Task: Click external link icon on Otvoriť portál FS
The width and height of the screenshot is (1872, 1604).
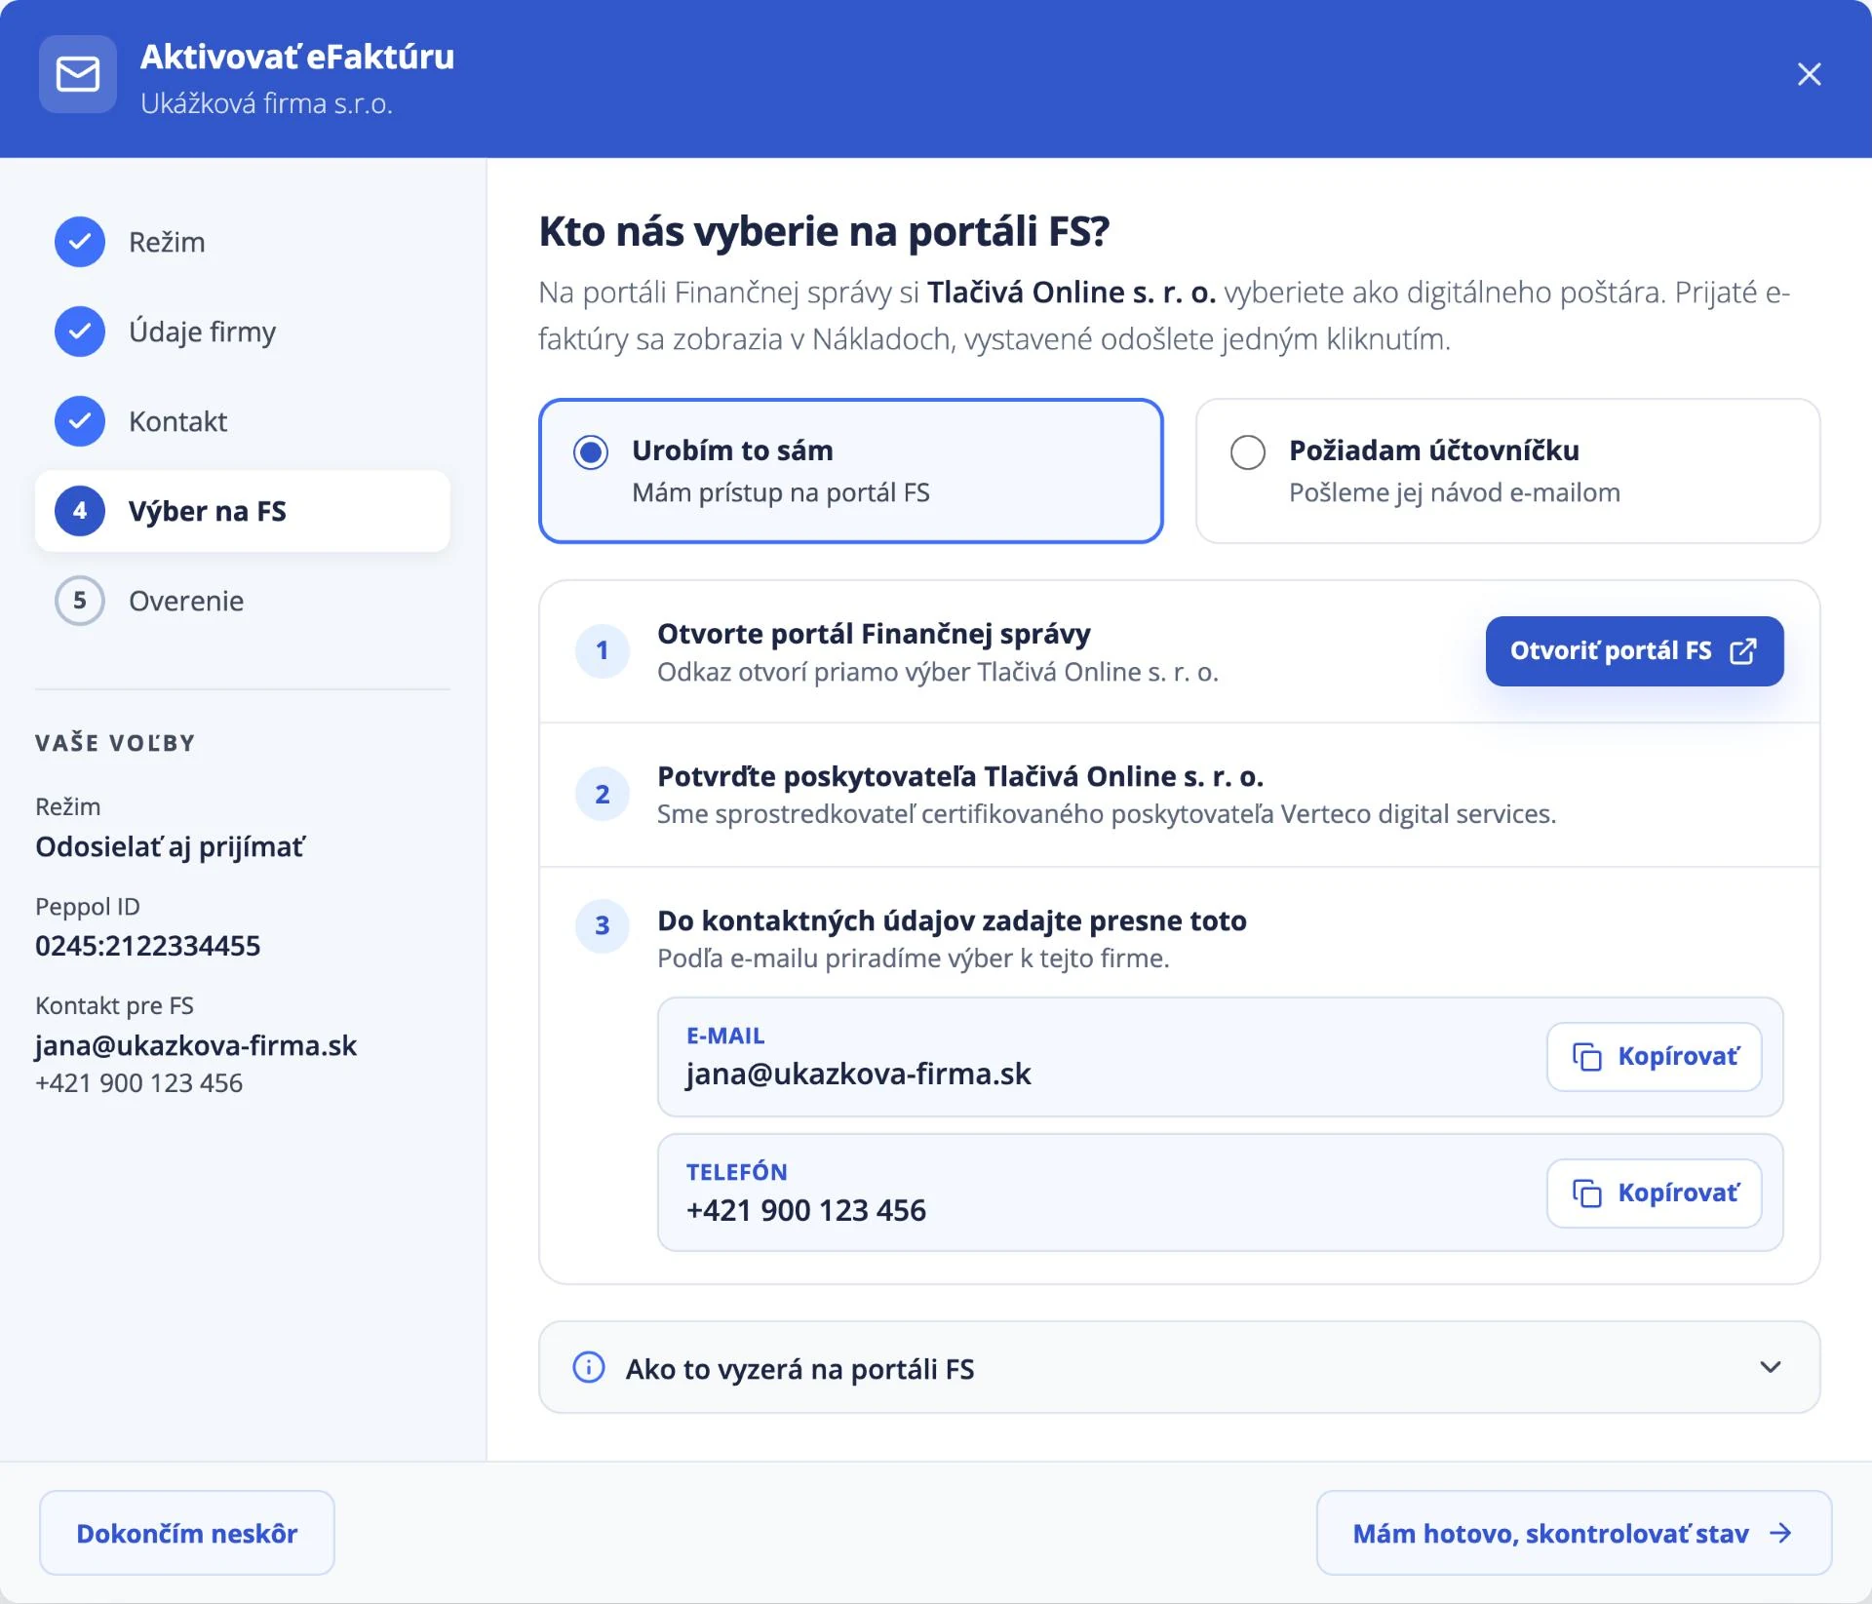Action: pos(1743,651)
